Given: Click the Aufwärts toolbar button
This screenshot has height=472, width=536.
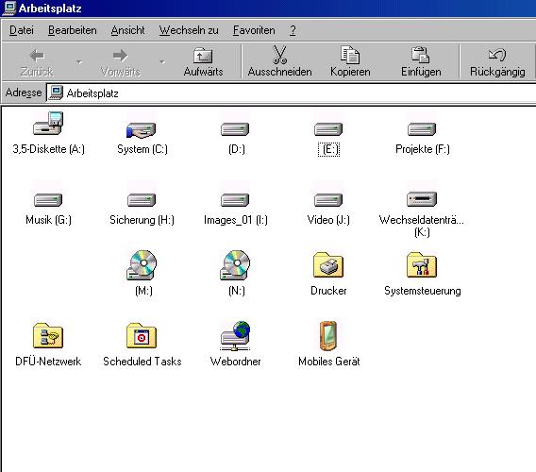Looking at the screenshot, I should (203, 62).
